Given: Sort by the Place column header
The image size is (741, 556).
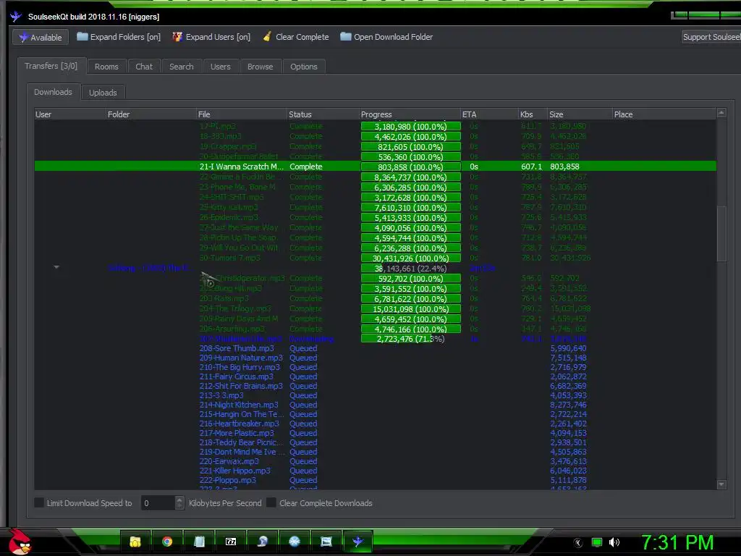Looking at the screenshot, I should point(664,114).
